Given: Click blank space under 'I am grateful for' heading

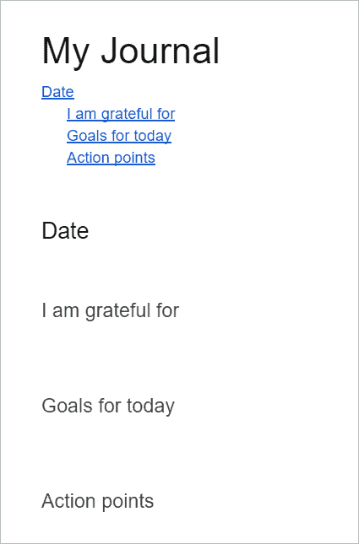Looking at the screenshot, I should click(x=179, y=359).
